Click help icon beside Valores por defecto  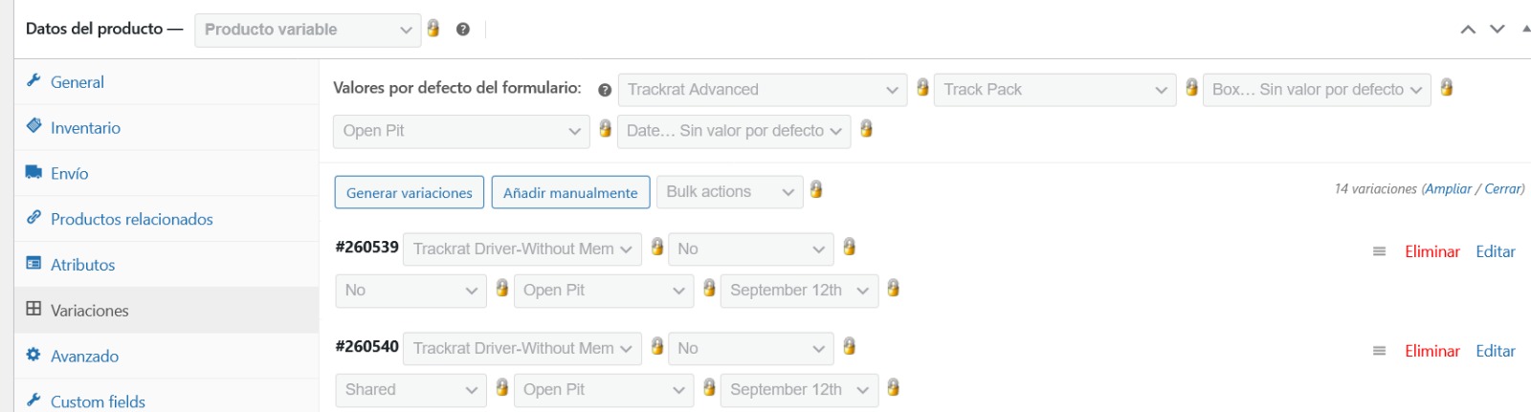click(x=605, y=90)
